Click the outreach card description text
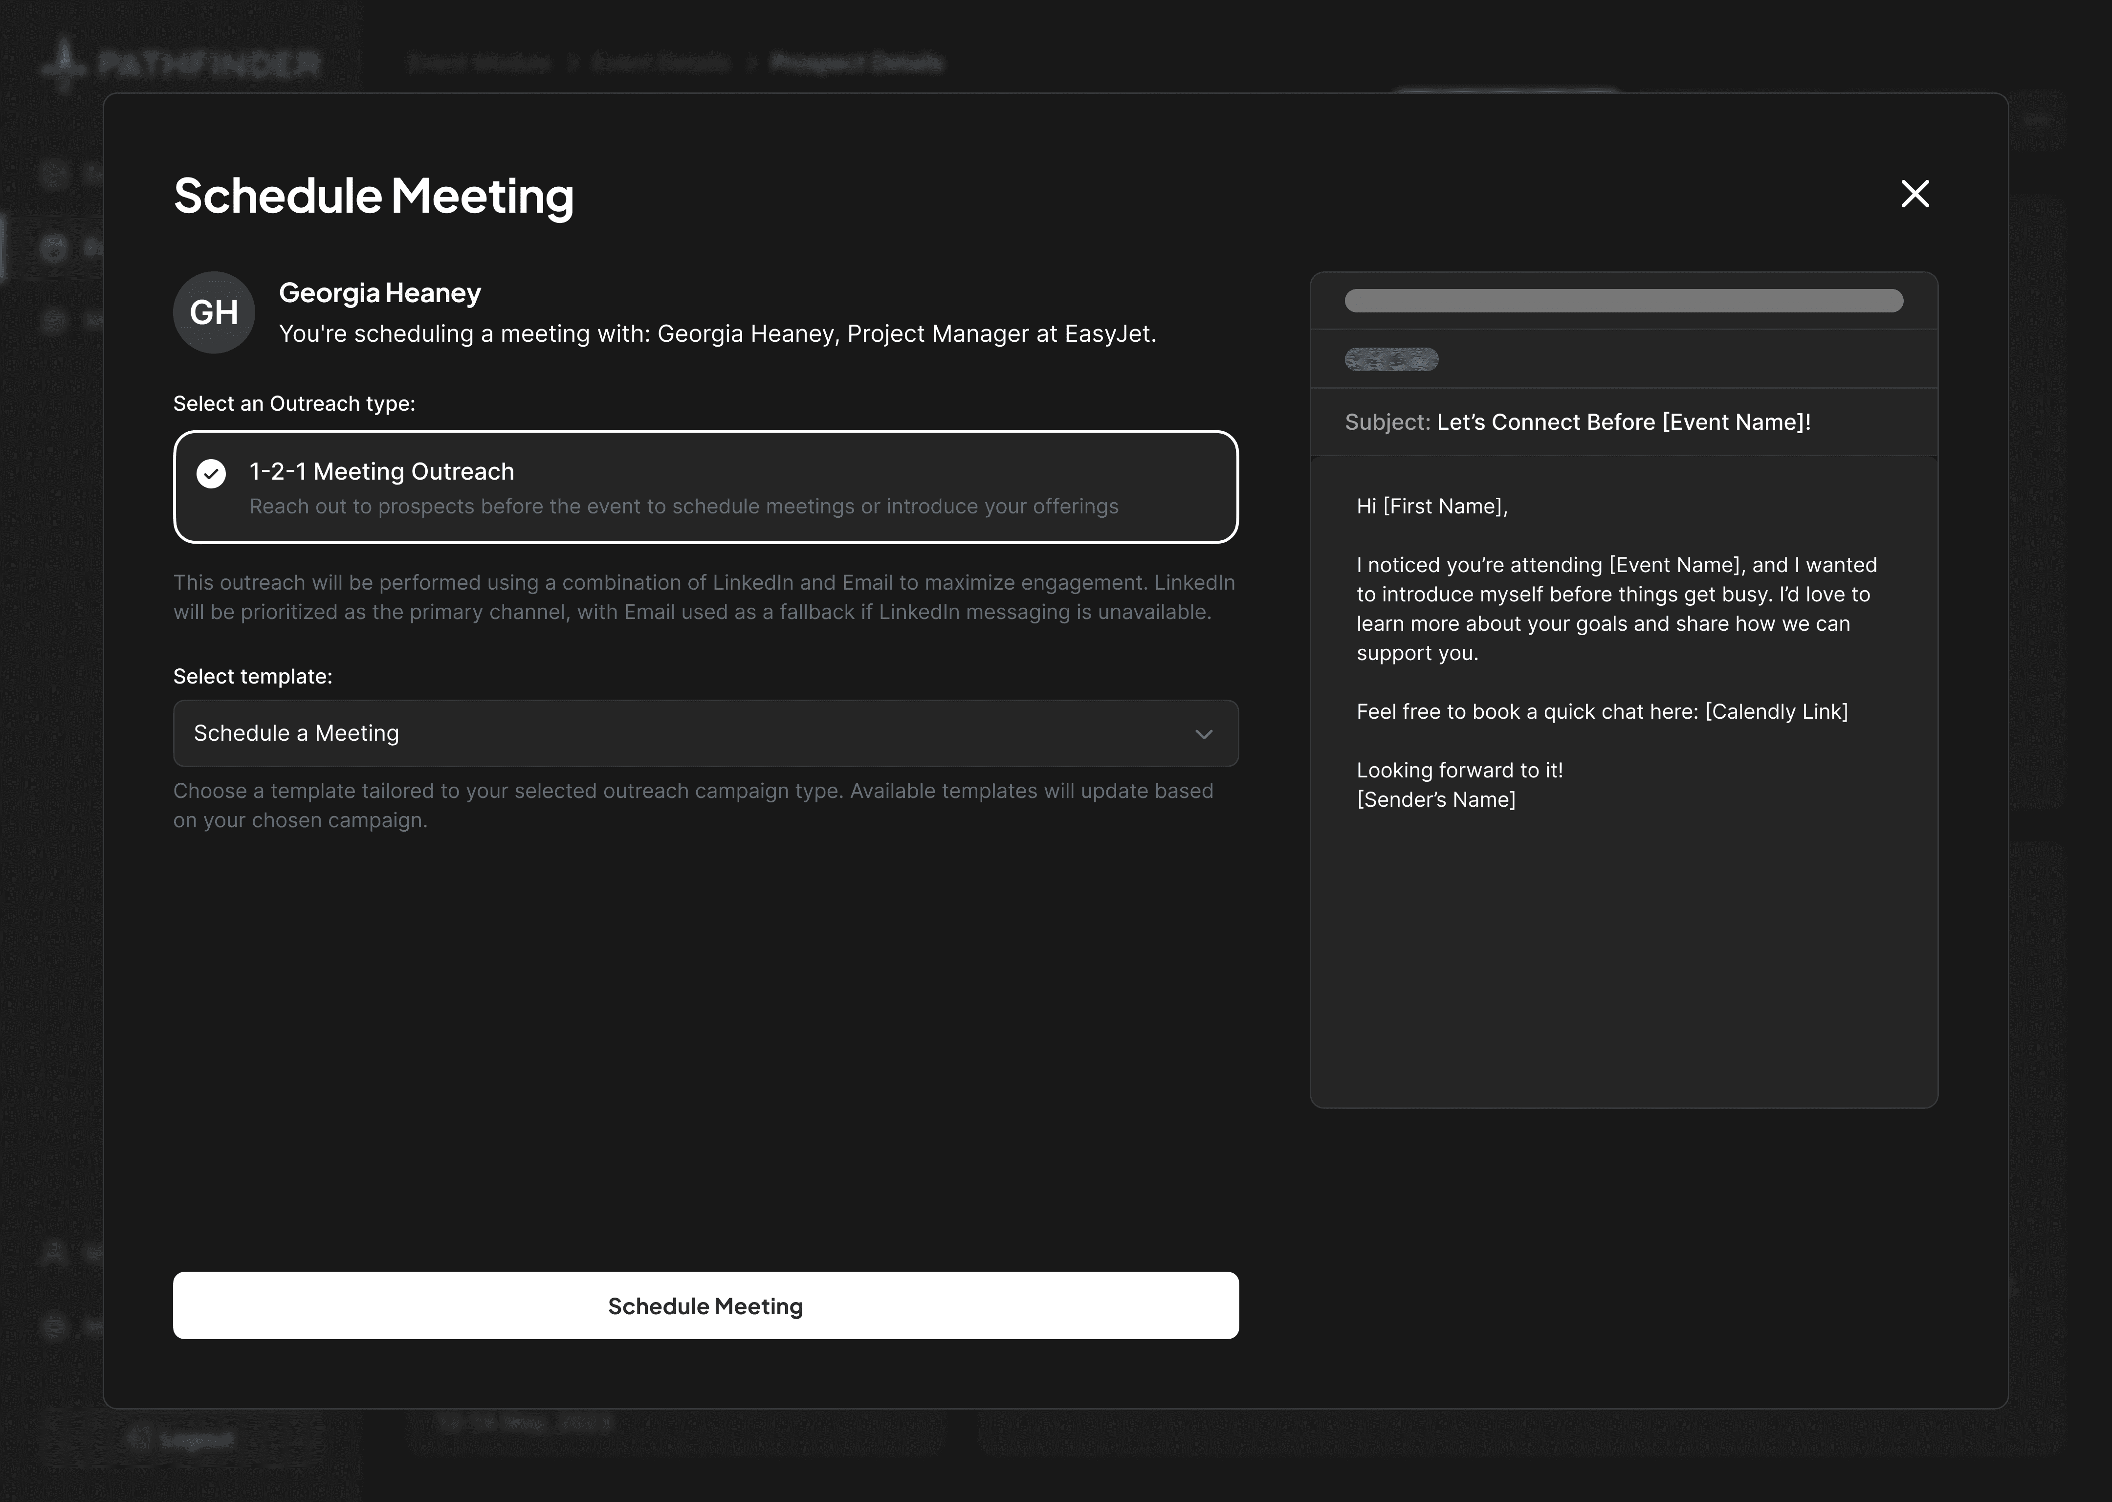Screen dimensions: 2112x1502 pos(683,507)
